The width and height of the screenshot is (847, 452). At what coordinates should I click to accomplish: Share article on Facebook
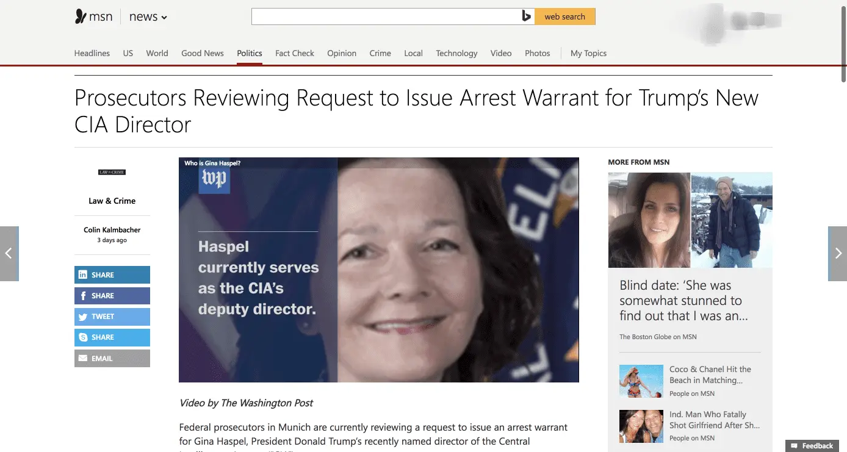pyautogui.click(x=112, y=296)
